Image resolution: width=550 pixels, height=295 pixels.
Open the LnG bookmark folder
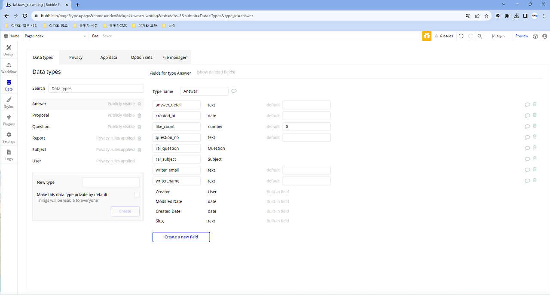pos(168,26)
